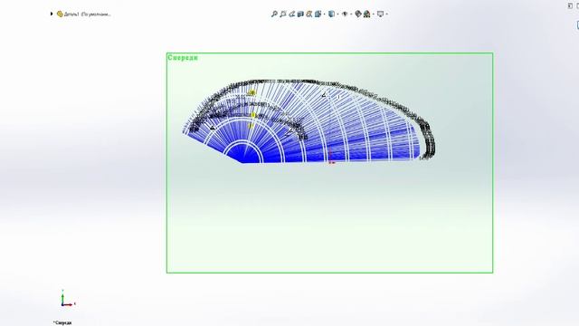Go back to Previous View
This screenshot has height=326, width=579.
point(291,14)
